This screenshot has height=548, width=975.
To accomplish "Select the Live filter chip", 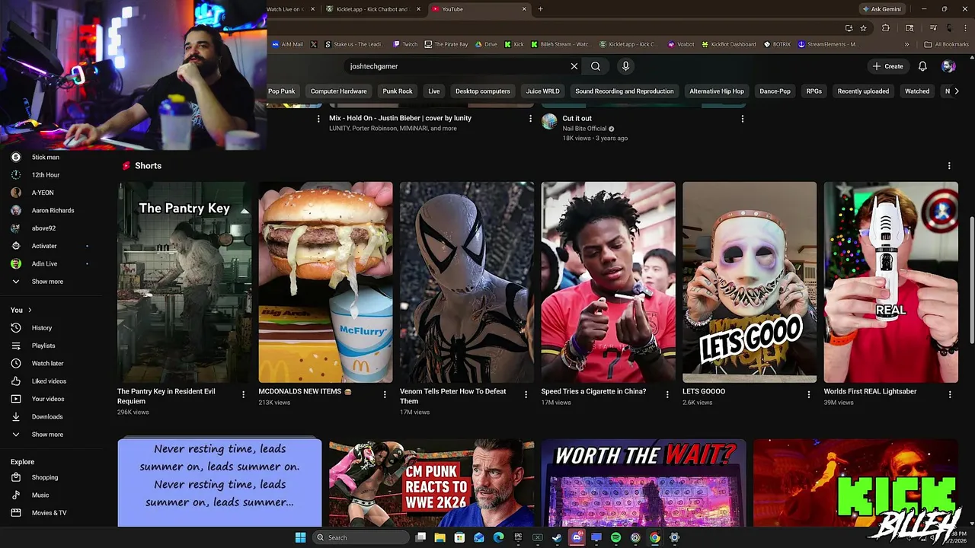I will (x=433, y=91).
